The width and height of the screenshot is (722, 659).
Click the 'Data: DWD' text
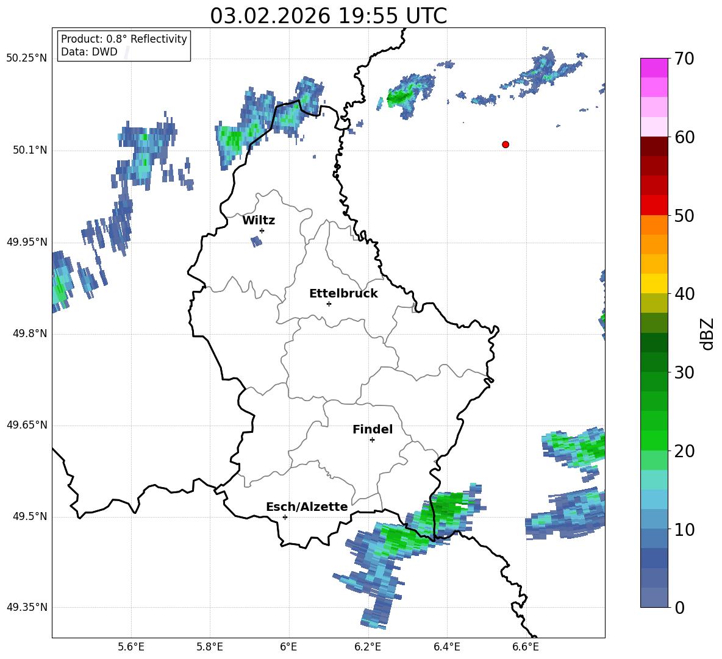89,52
